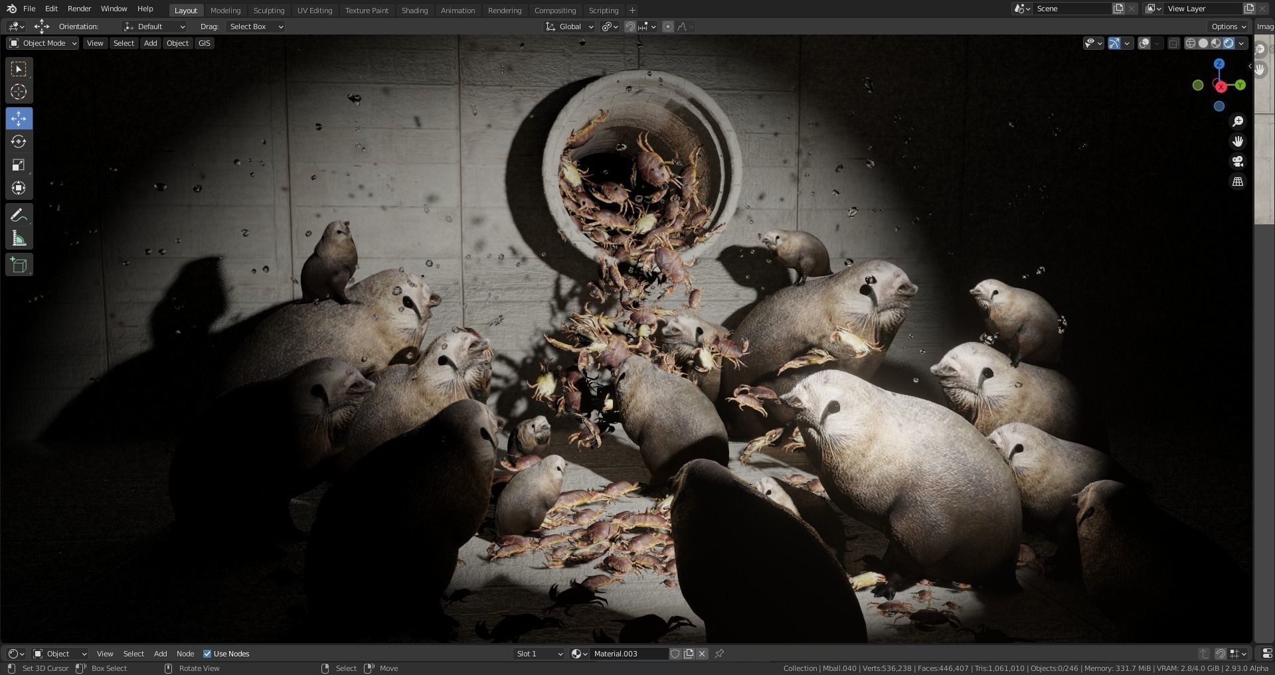Toggle the camera view gizmo
Screen dimensions: 1275x675
1238,162
